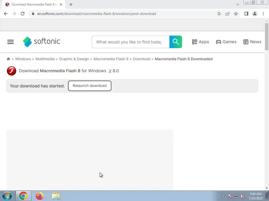Go back using browser back arrow
This screenshot has width=269, height=201.
[x=6, y=14]
